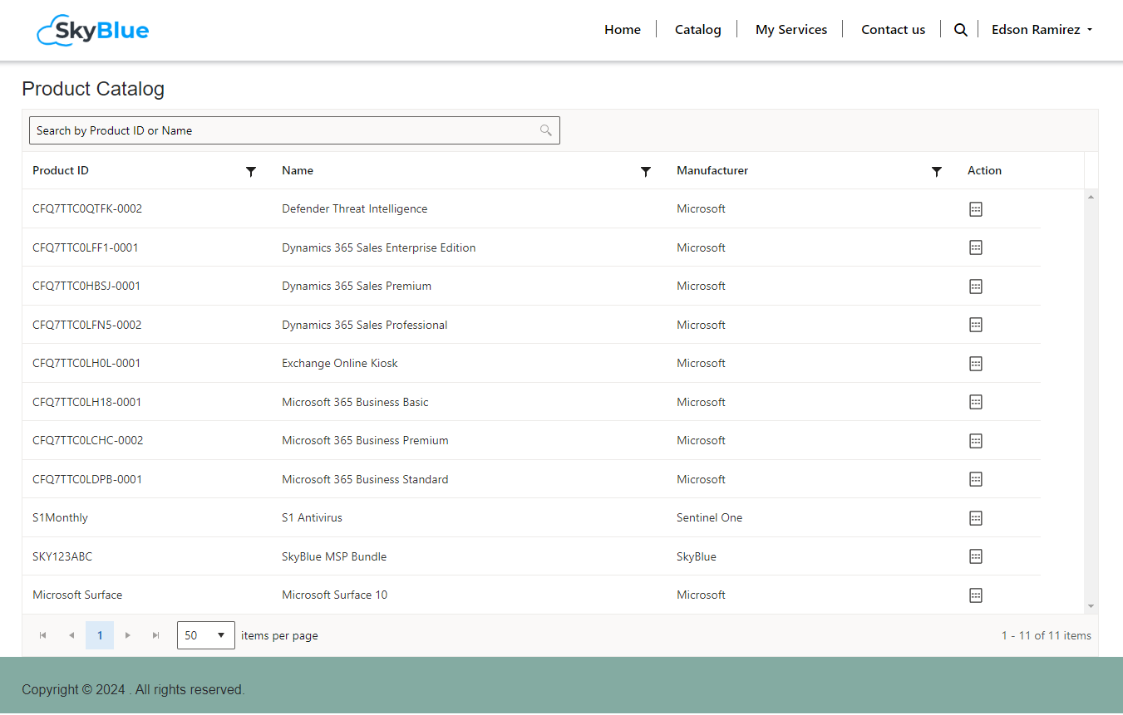Click the search magnifier in the navigation bar
1123x715 pixels.
[x=960, y=30]
